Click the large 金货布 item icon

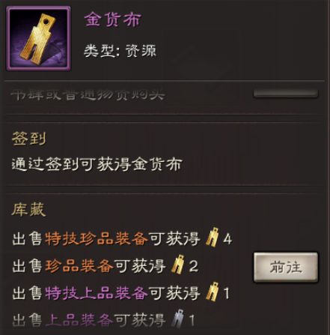tap(38, 38)
